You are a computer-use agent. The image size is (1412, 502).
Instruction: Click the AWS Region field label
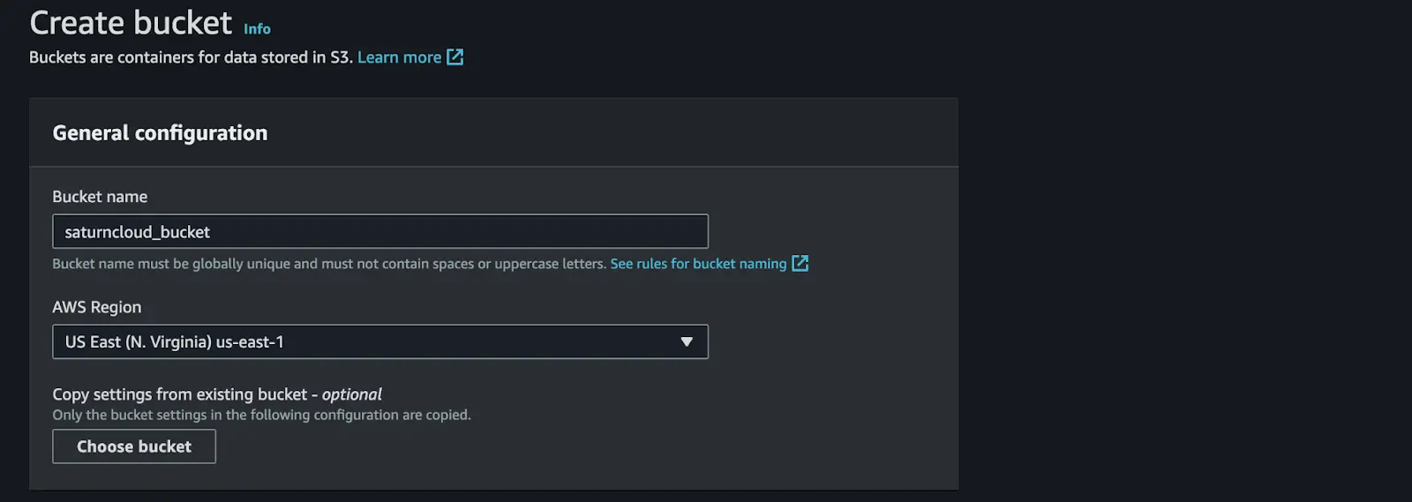coord(97,307)
